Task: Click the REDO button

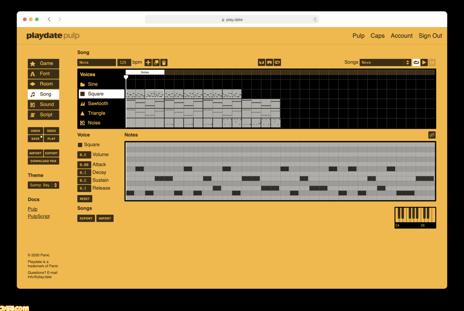Action: pos(51,131)
